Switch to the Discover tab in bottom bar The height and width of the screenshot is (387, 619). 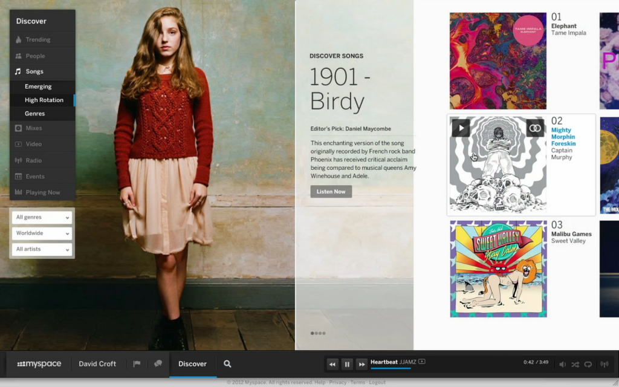pos(193,363)
